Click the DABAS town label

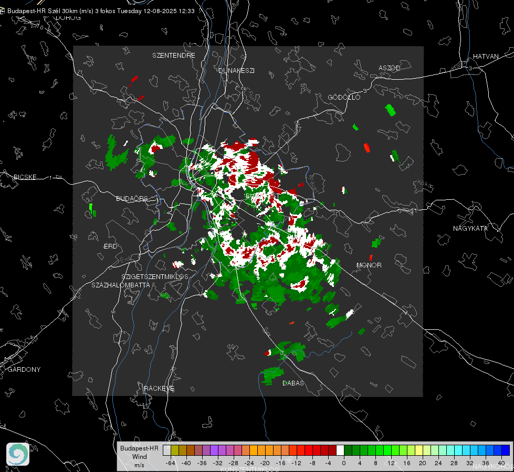click(x=293, y=383)
